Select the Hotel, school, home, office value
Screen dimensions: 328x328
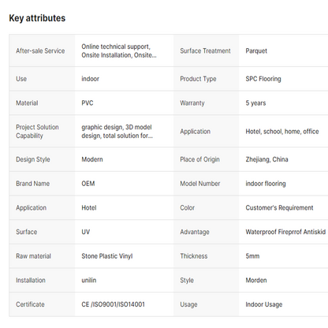(x=282, y=132)
